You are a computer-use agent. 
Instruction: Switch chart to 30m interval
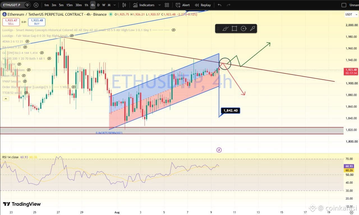pyautogui.click(x=79, y=5)
